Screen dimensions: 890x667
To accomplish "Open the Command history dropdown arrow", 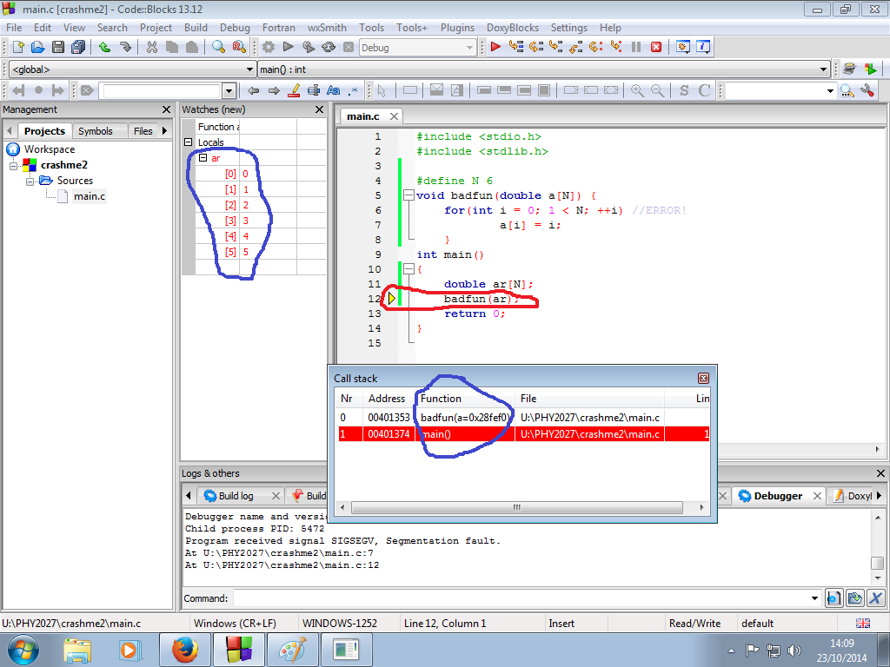I will [814, 598].
